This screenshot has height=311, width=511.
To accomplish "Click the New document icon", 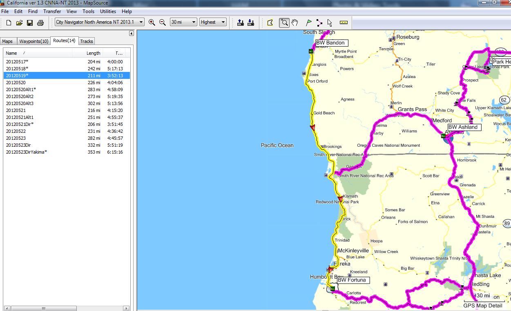I will (9, 22).
